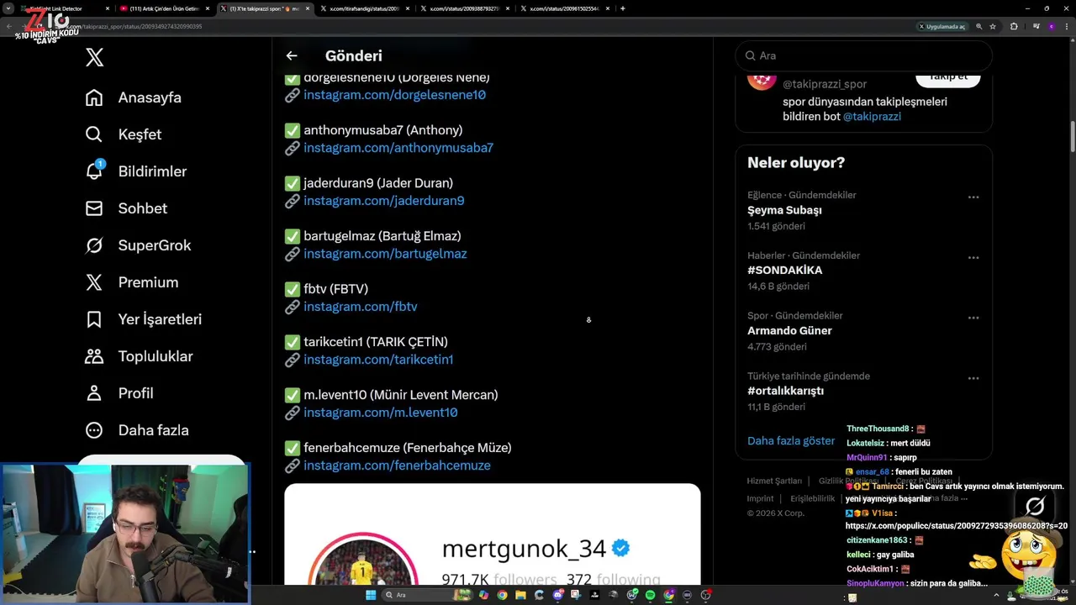Open more options for #ortalıkkarıştı trend
The height and width of the screenshot is (605, 1076).
point(973,379)
